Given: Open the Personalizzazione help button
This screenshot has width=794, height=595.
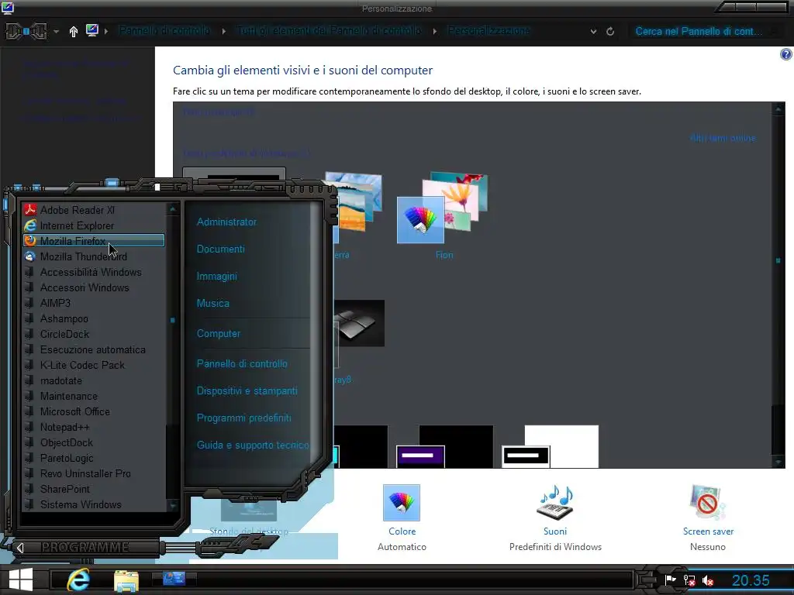Looking at the screenshot, I should 786,54.
